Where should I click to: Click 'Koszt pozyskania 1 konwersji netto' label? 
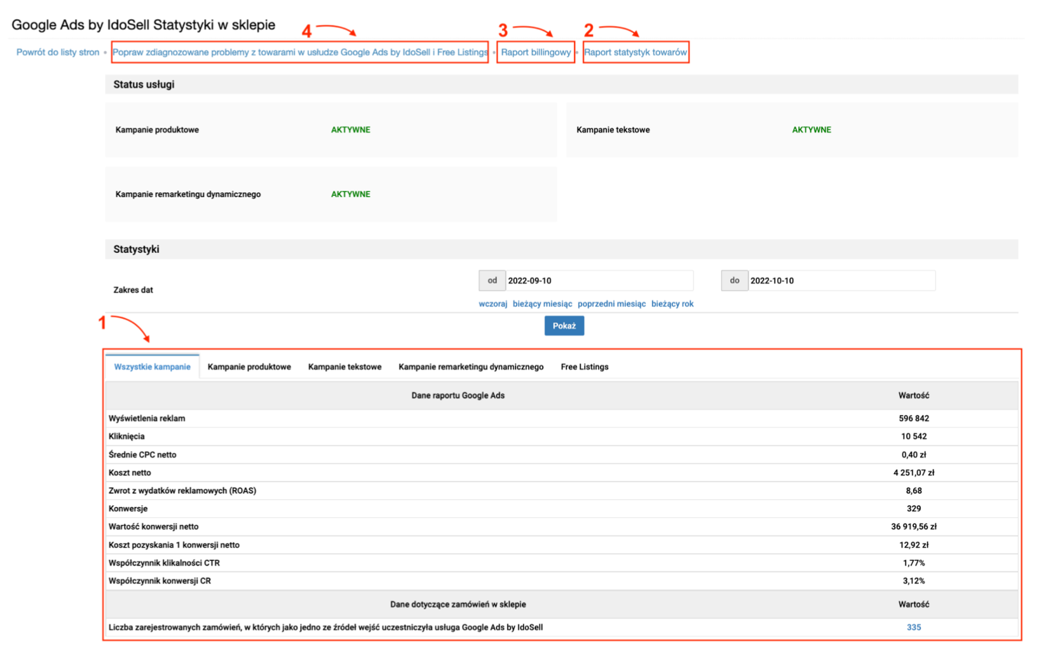coord(174,545)
